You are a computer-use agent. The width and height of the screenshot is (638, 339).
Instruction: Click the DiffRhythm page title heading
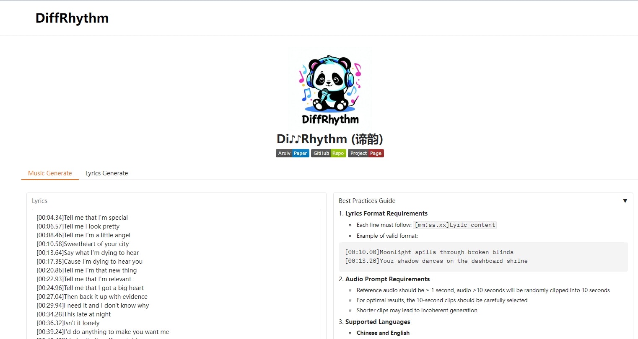pyautogui.click(x=72, y=18)
